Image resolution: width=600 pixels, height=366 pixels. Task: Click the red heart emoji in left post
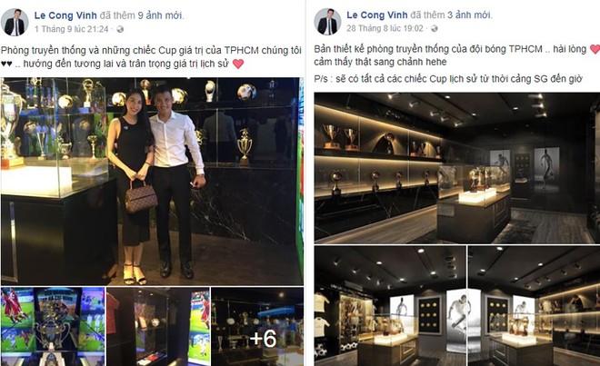238,64
